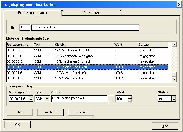The width and height of the screenshot is (183, 132).
Task: Select row 12/2/5 schalten Sport blau
Action: (x=74, y=50)
